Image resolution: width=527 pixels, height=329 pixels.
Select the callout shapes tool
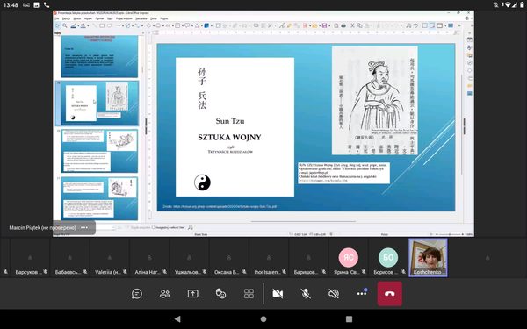(x=187, y=25)
